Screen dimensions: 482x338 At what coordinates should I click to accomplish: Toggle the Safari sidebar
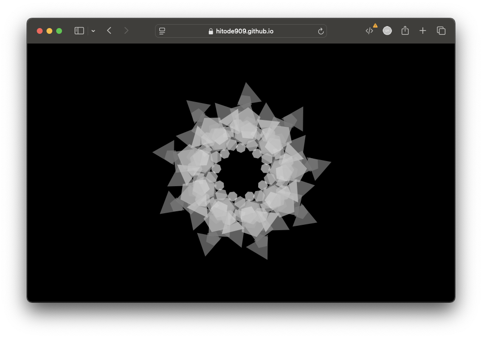[79, 30]
